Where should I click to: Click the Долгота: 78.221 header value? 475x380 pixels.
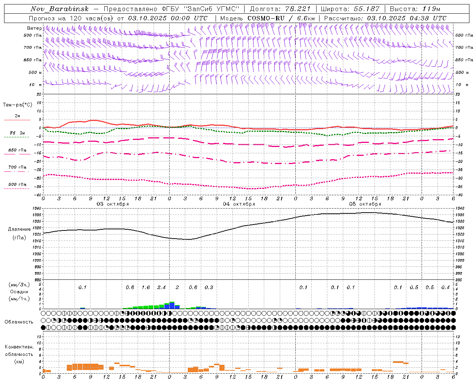(x=280, y=9)
